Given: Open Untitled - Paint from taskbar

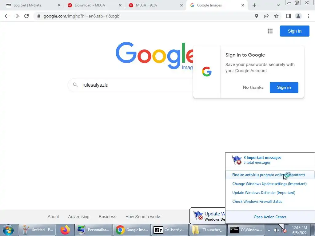Looking at the screenshot, I should (37, 230).
